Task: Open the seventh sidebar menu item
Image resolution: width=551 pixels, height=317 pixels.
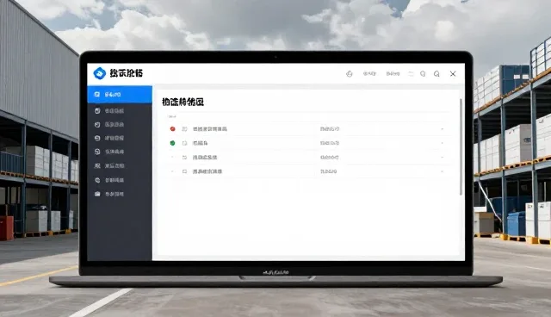Action: click(120, 180)
